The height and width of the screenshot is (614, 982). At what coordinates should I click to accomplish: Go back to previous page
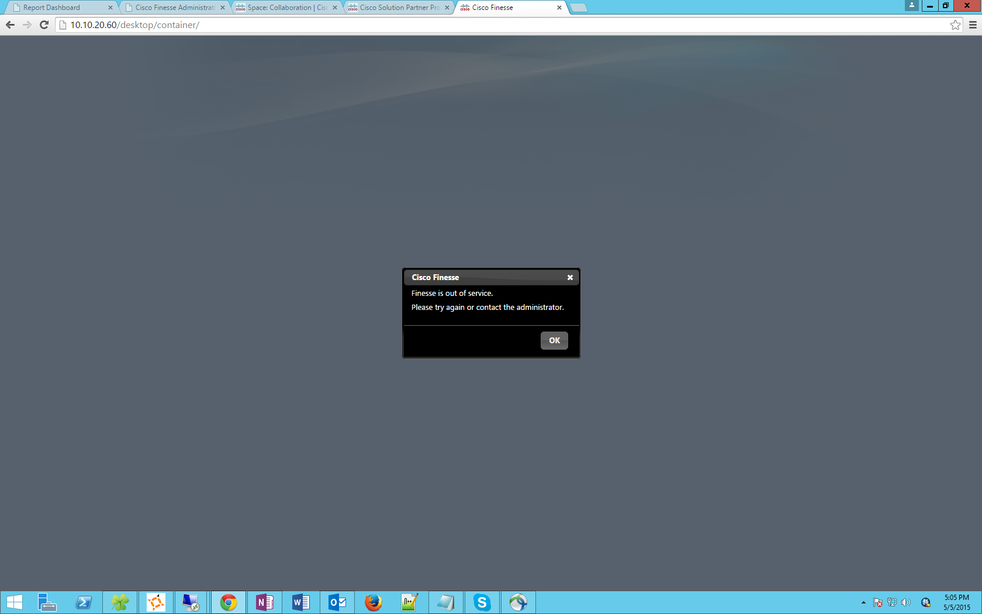coord(10,25)
